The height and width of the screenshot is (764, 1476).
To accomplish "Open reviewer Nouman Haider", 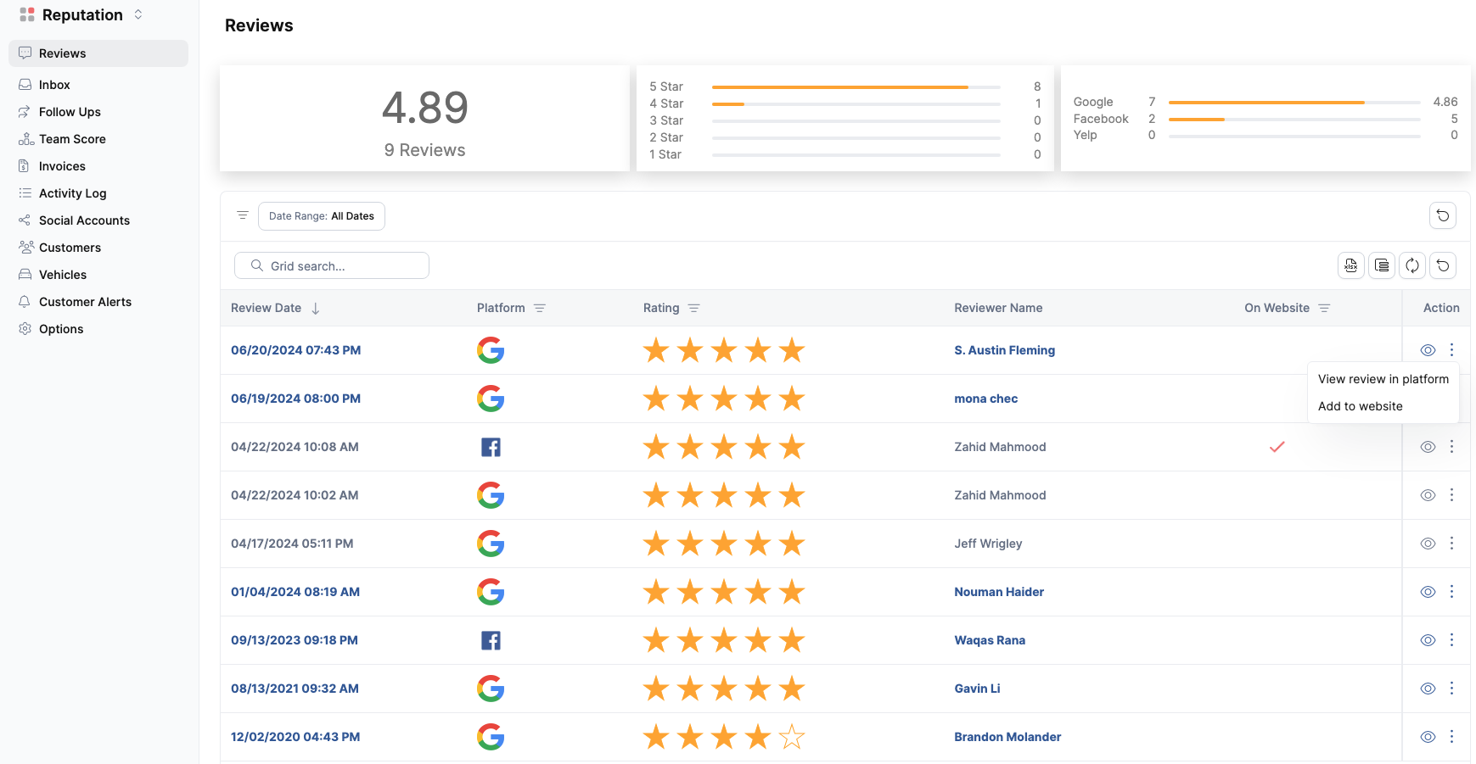I will point(999,592).
